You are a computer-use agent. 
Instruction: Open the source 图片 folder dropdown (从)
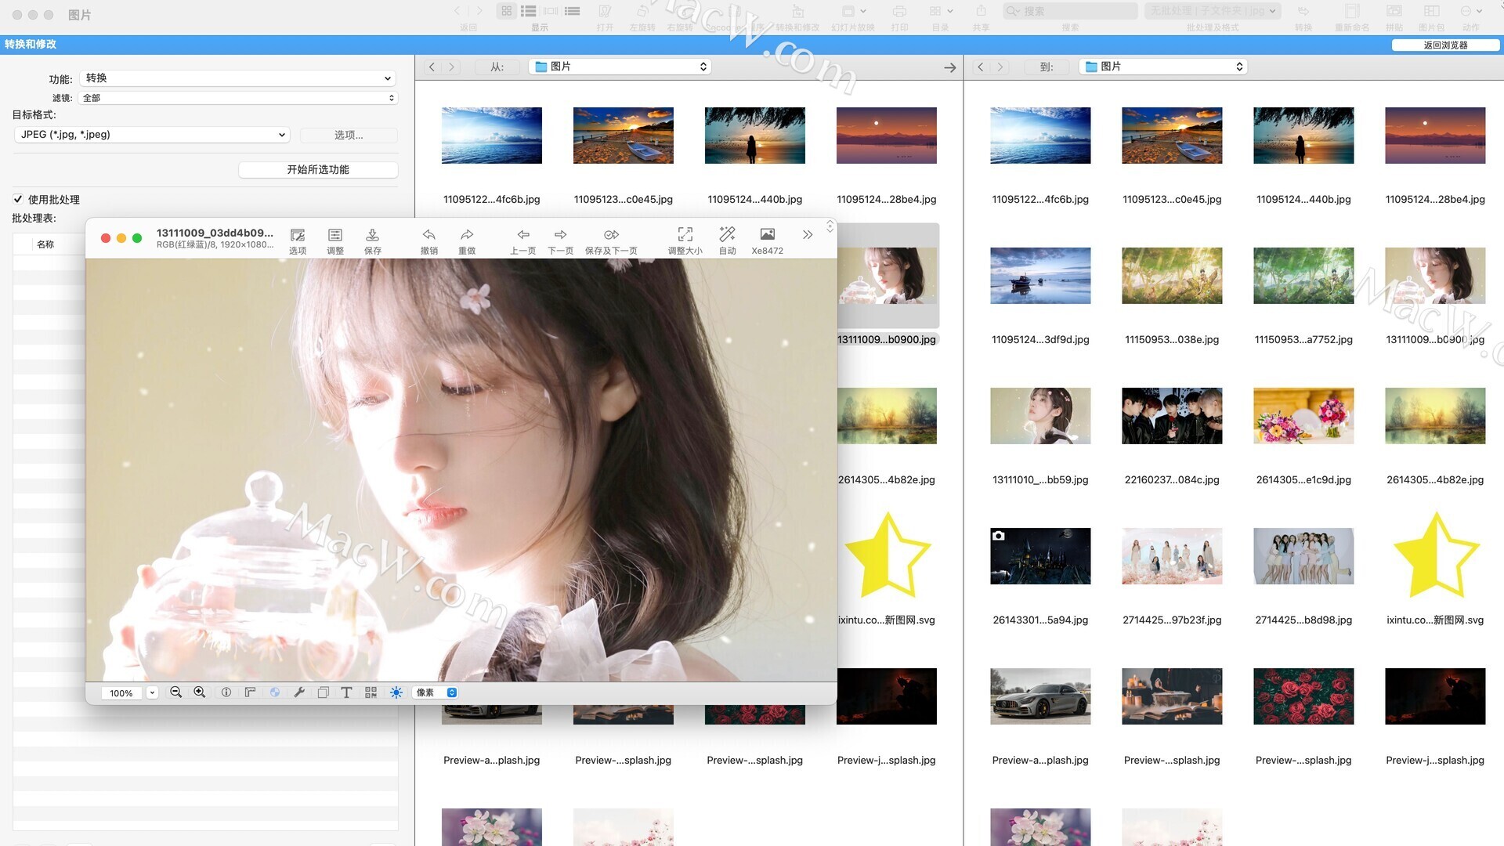click(620, 67)
